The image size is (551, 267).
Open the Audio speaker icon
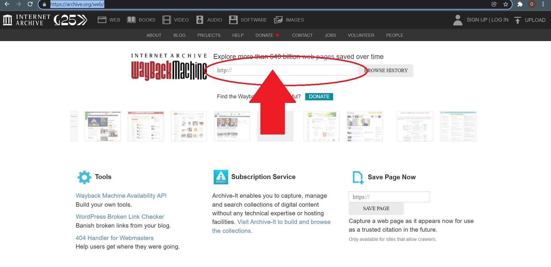point(200,20)
